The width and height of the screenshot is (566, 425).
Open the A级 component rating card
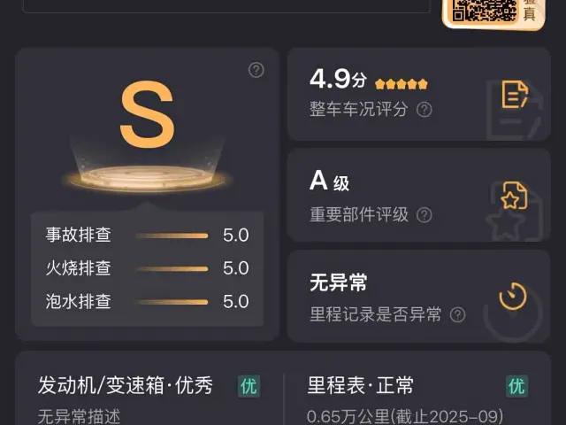419,195
